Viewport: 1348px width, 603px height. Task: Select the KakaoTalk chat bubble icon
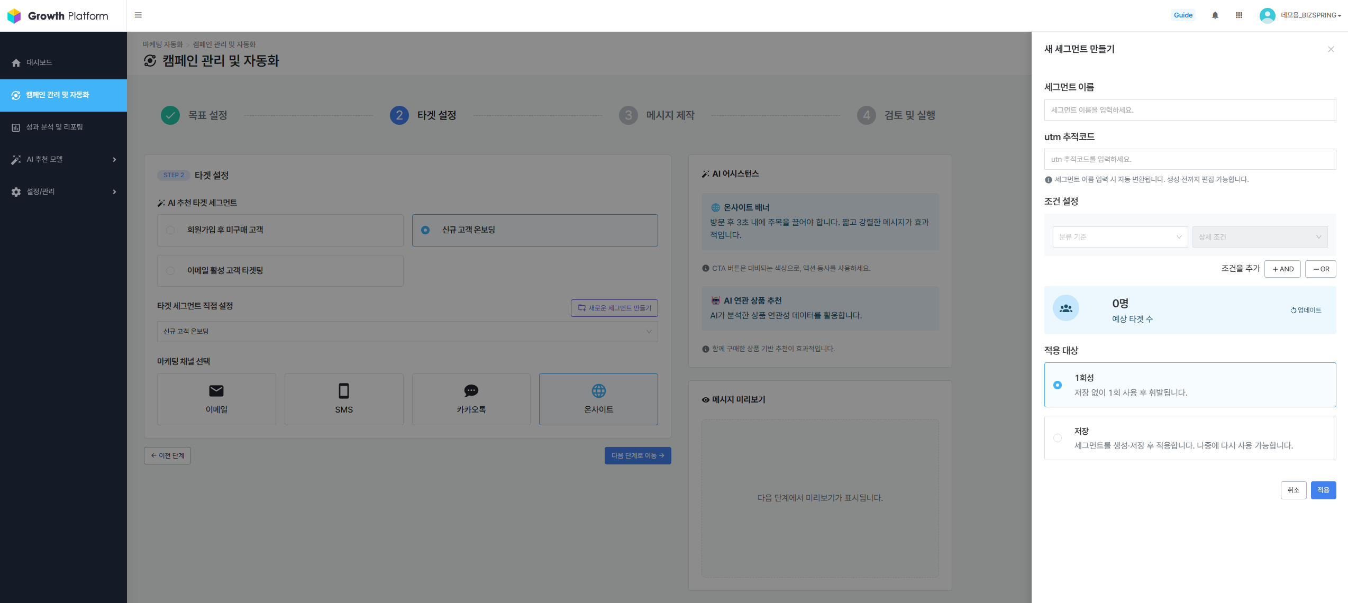point(471,391)
